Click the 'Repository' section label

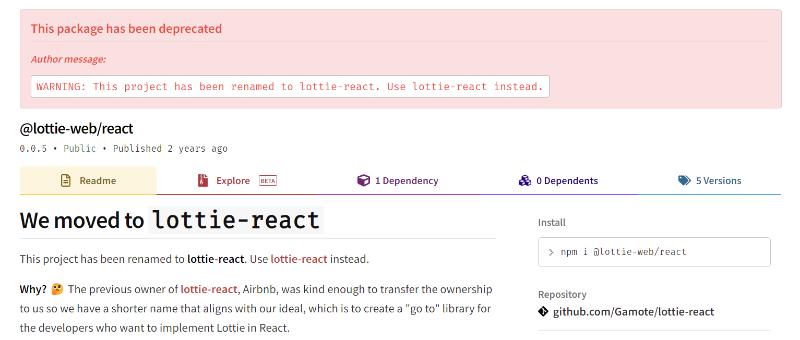(x=562, y=294)
